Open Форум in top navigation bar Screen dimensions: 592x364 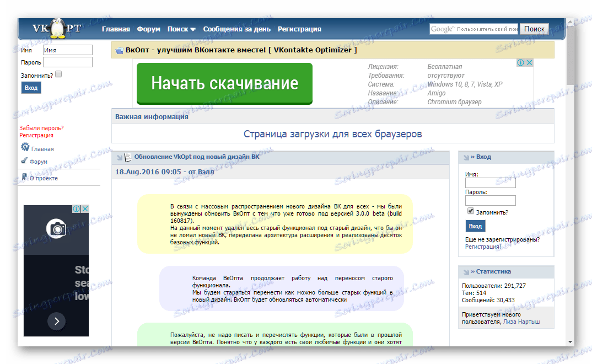pyautogui.click(x=149, y=29)
